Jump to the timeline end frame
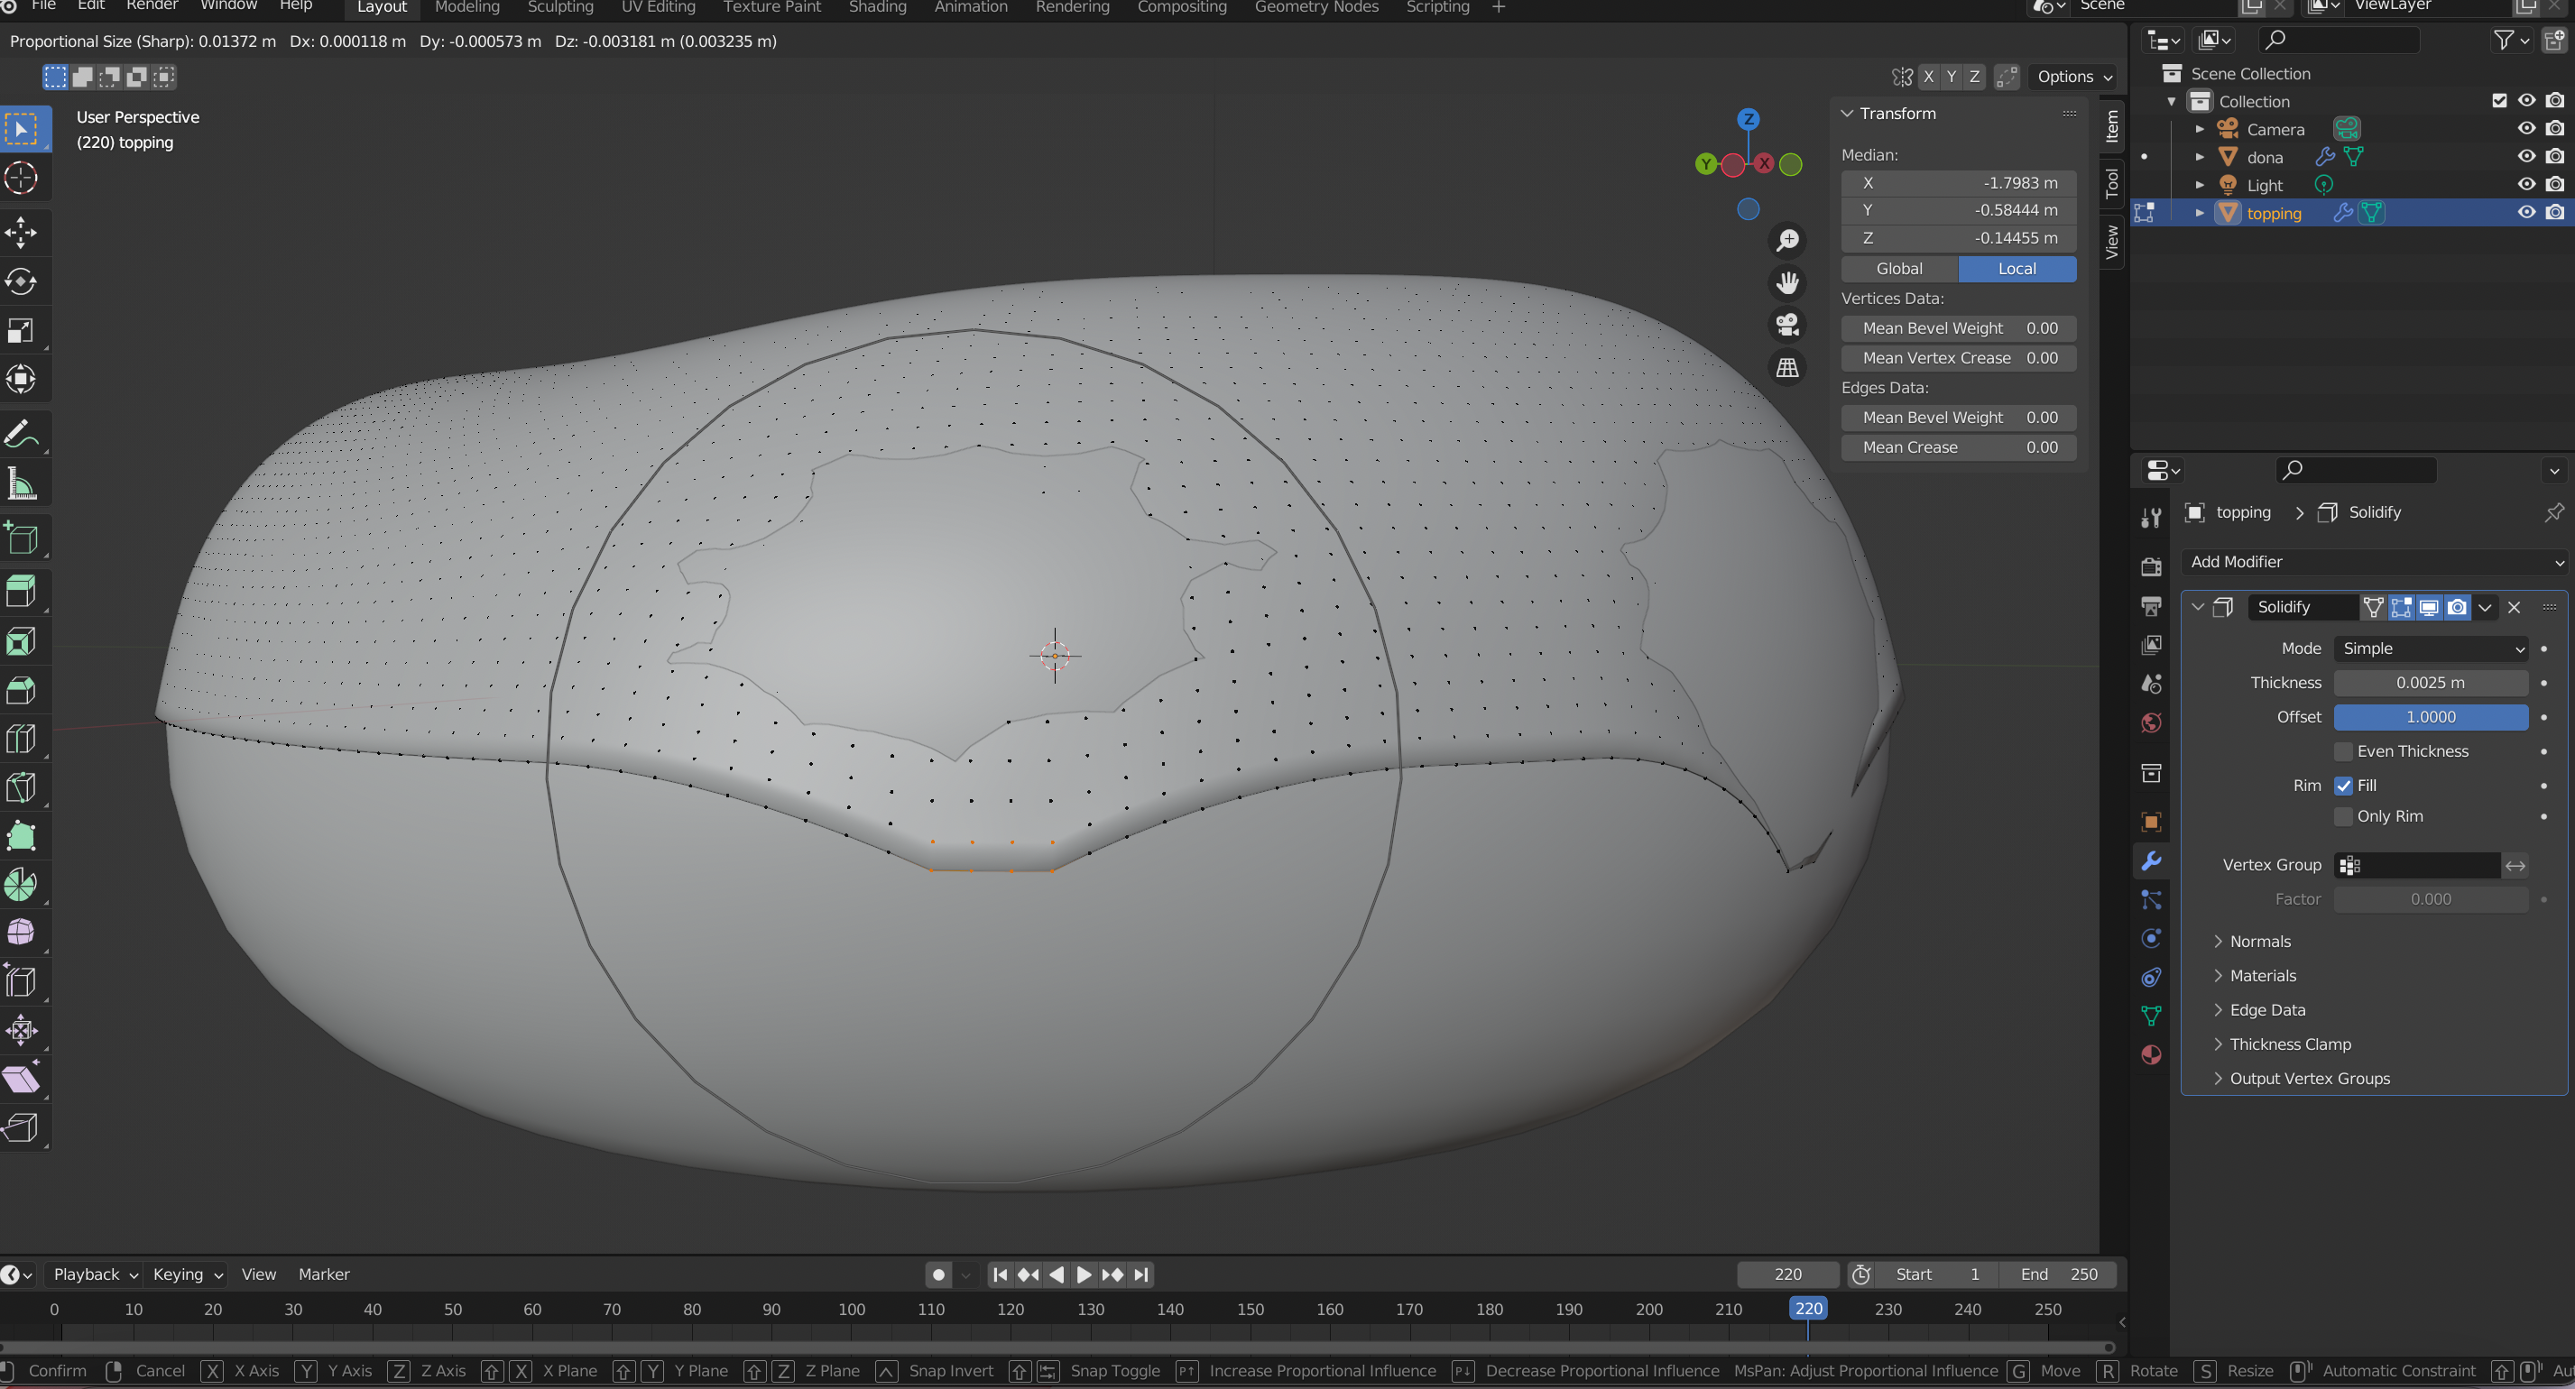Image resolution: width=2575 pixels, height=1389 pixels. 1140,1274
